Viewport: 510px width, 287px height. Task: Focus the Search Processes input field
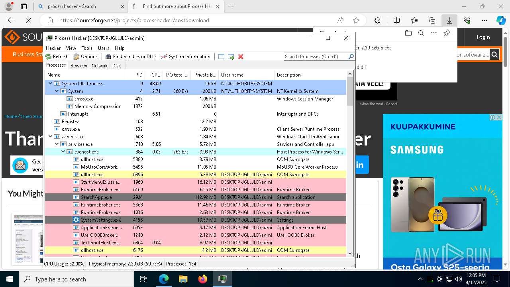316,57
